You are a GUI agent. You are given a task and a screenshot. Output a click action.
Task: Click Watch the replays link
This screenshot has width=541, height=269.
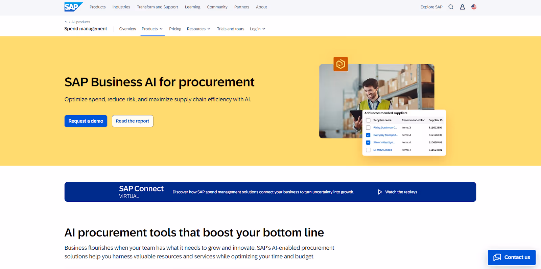point(401,192)
